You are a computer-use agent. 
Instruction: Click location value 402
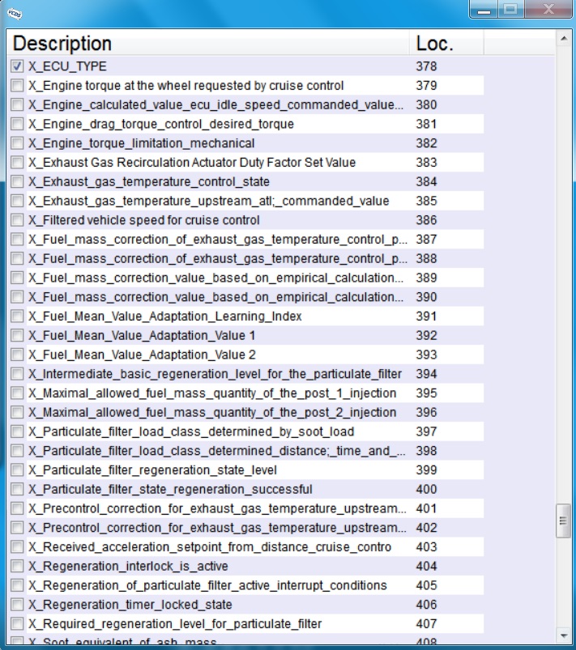pos(426,528)
